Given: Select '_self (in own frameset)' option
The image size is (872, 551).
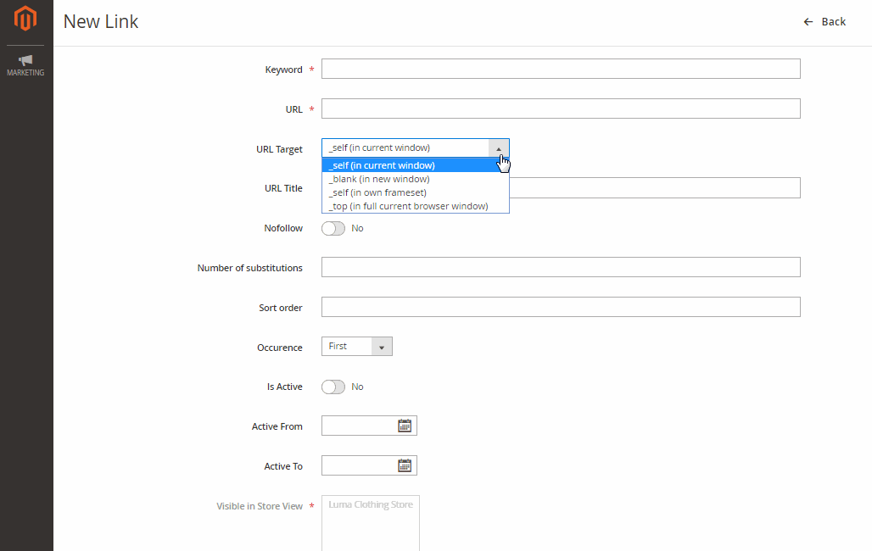Looking at the screenshot, I should [x=416, y=192].
